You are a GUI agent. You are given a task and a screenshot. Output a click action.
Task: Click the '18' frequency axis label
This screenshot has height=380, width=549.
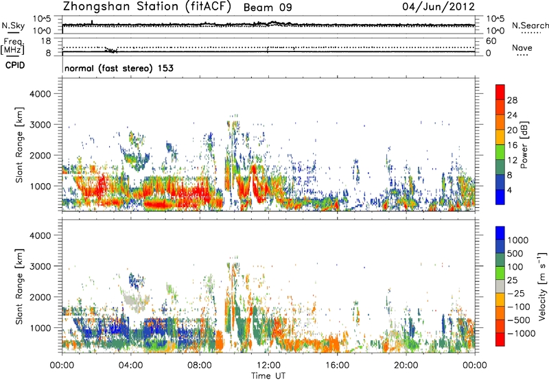pos(46,41)
